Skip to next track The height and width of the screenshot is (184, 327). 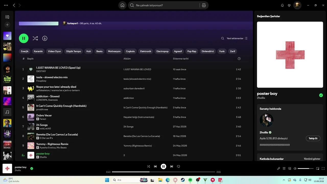coord(172,166)
